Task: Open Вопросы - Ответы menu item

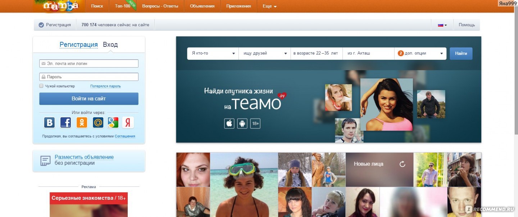Action: point(160,6)
